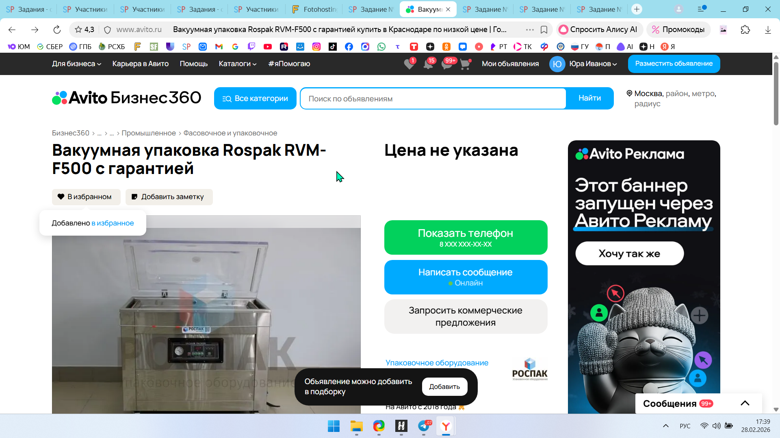Viewport: 780px width, 438px height.
Task: Open the 'Помощь' menu item
Action: pyautogui.click(x=193, y=64)
